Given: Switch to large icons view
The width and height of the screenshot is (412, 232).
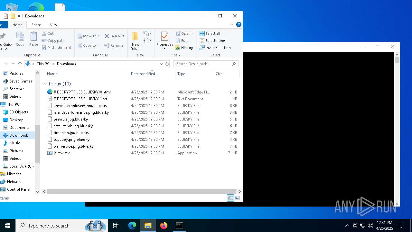Looking at the screenshot, I should click(x=238, y=198).
